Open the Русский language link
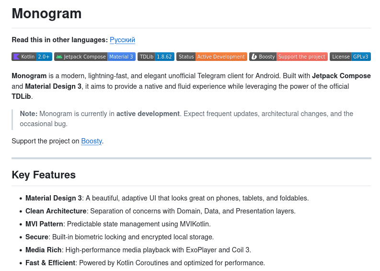The height and width of the screenshot is (271, 380). [122, 40]
